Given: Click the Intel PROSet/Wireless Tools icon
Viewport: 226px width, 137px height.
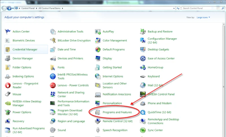Looking at the screenshot, I should click(53, 76).
